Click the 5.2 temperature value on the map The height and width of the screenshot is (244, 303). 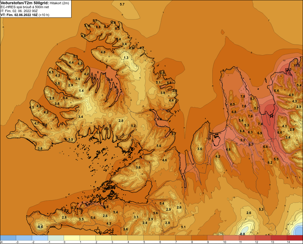tap(133, 126)
